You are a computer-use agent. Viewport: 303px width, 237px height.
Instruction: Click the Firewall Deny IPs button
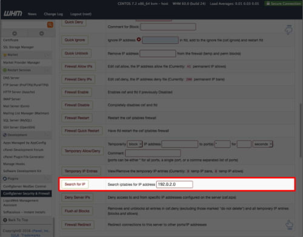pos(78,79)
